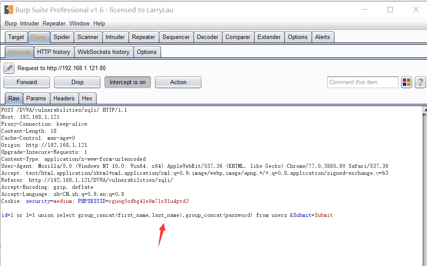Open the Proxy Options sub-tab

[147, 52]
